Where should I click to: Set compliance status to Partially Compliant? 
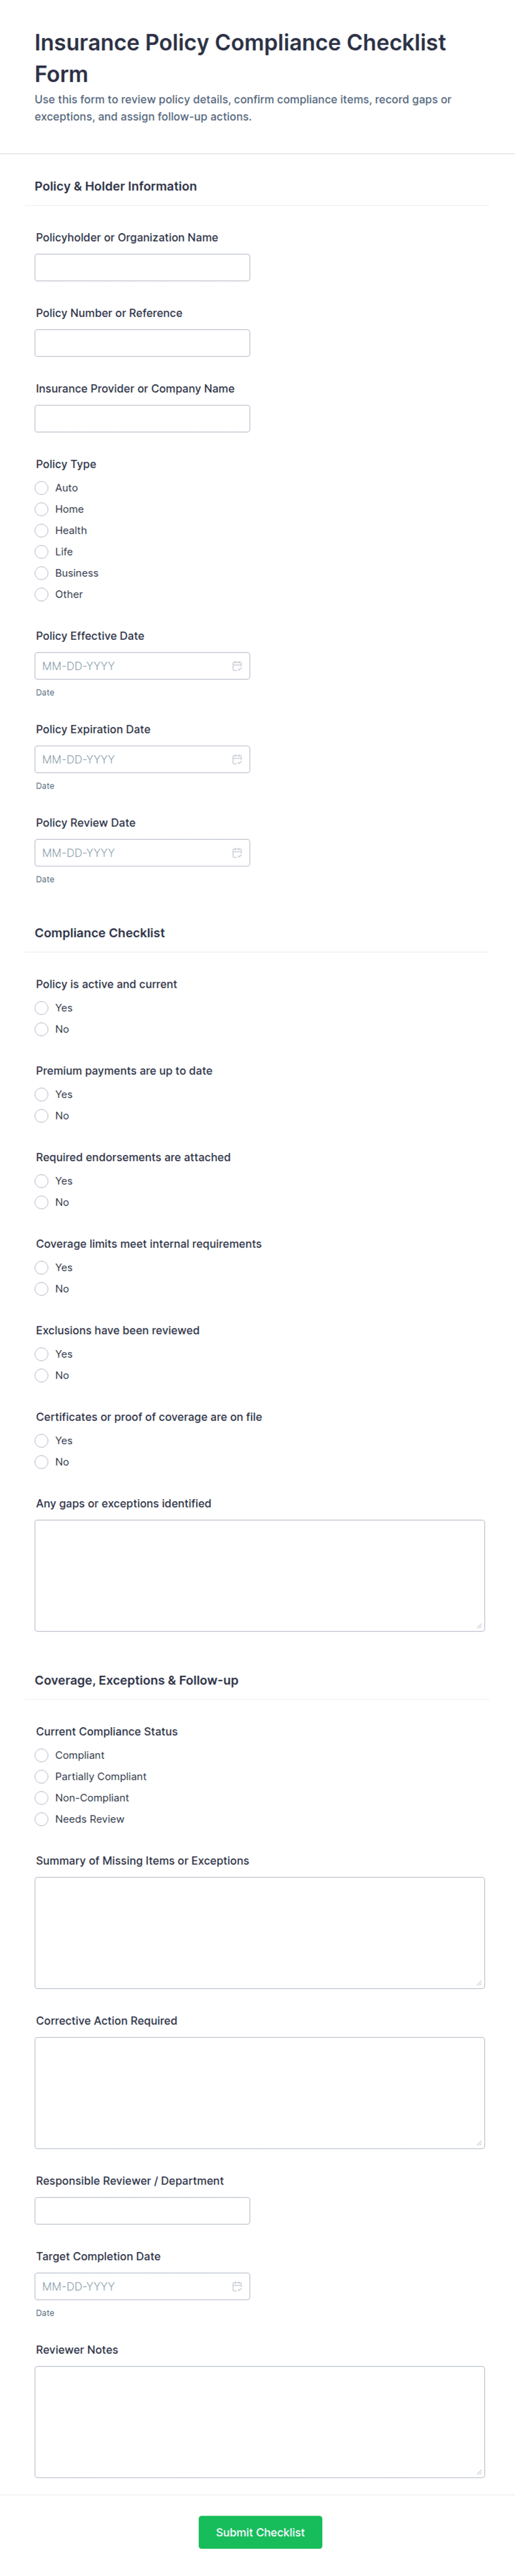(42, 1776)
